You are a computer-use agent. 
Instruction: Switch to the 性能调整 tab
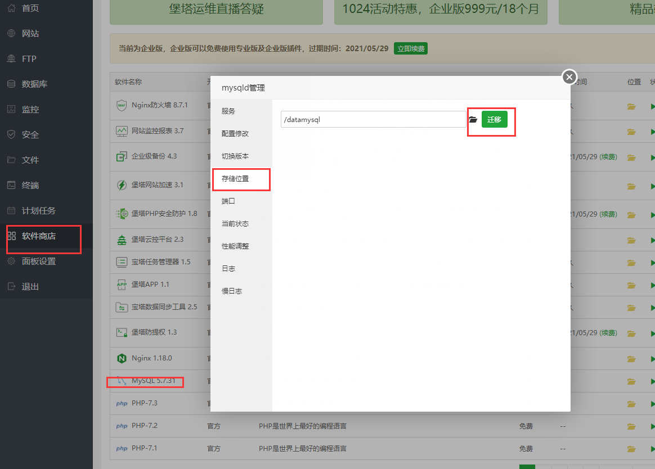(235, 246)
